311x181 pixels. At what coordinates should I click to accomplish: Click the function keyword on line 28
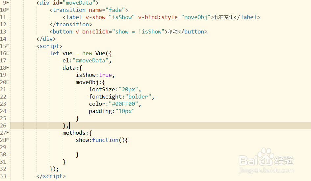pyautogui.click(x=105, y=140)
